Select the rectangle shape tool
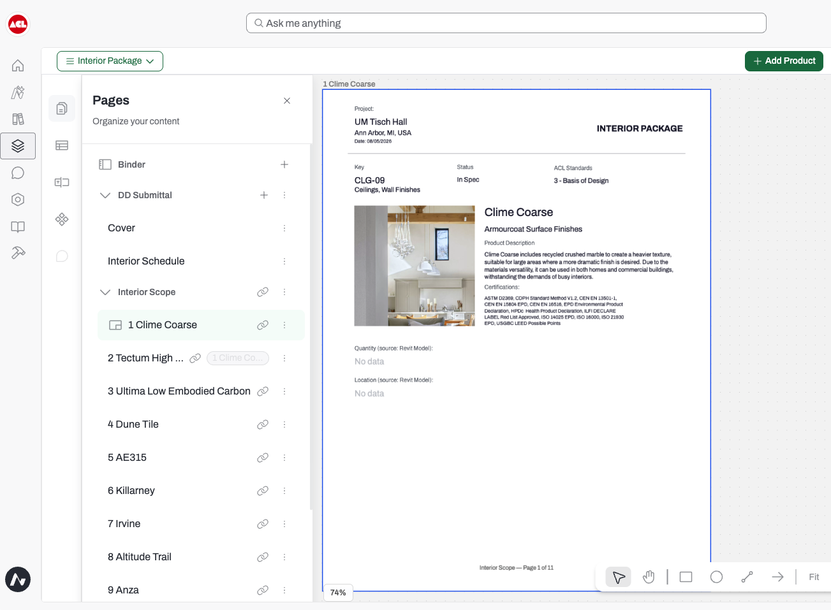831x610 pixels. point(686,577)
